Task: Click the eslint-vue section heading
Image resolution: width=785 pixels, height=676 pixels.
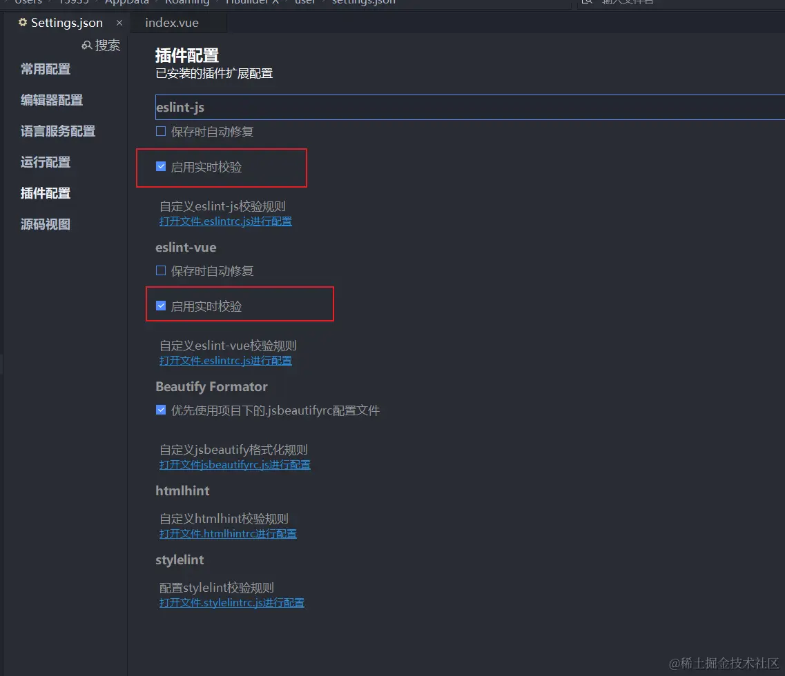Action: pyautogui.click(x=186, y=247)
